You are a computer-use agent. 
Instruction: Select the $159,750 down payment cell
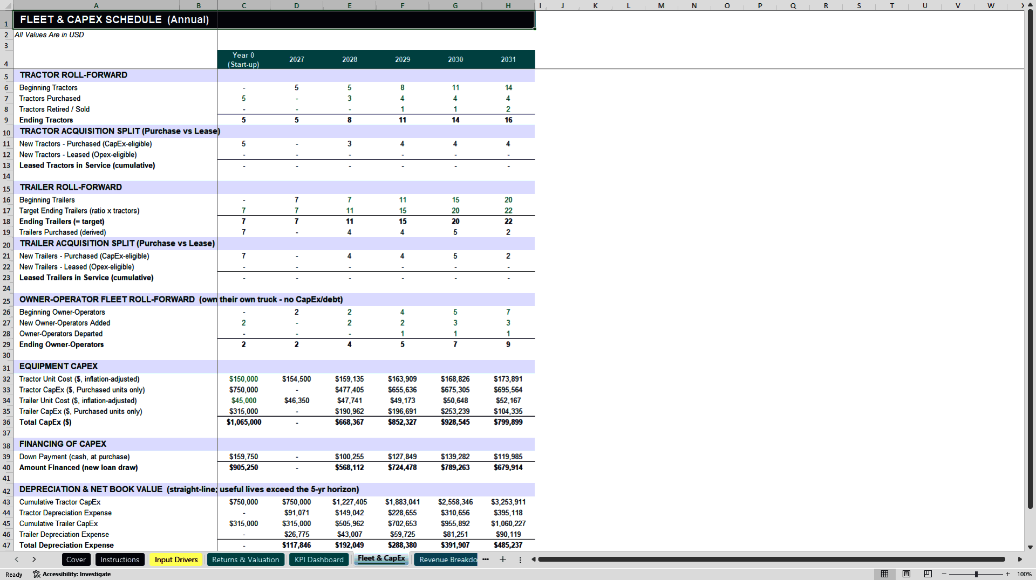tap(243, 457)
